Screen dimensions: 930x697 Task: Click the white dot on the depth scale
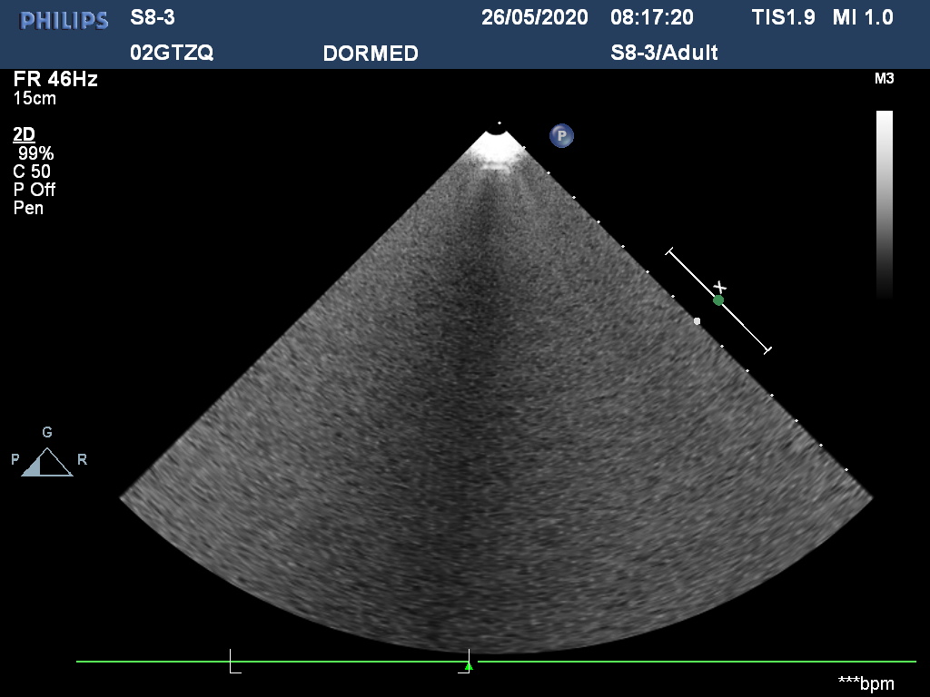pos(697,321)
